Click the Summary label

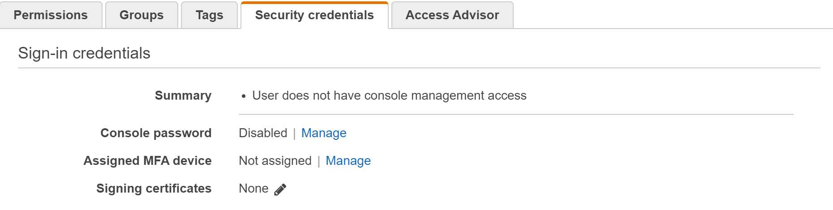pos(183,96)
